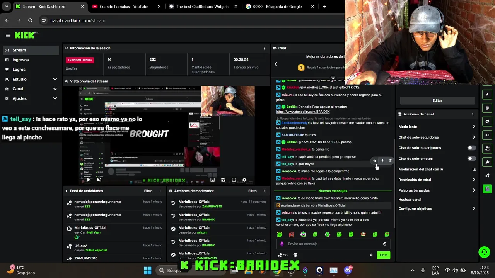495x278 pixels.
Task: Open the green headset support button
Action: click(x=484, y=252)
